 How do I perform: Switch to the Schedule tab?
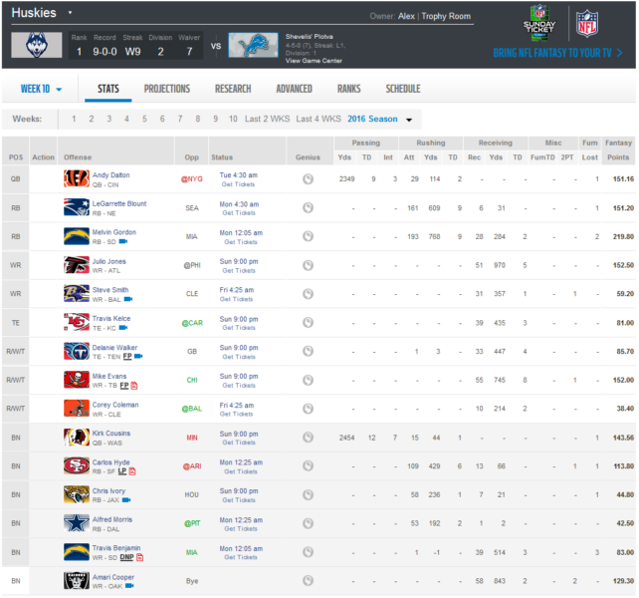[x=403, y=89]
